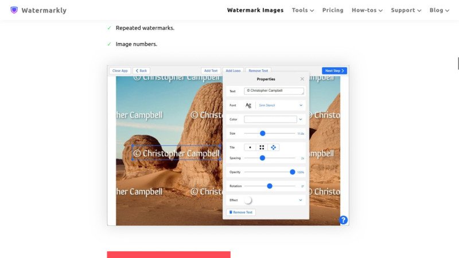459x258 pixels.
Task: Open the Tools menu
Action: click(302, 10)
